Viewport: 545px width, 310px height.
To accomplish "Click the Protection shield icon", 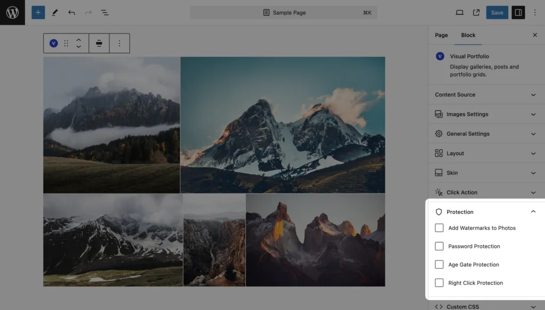I will pyautogui.click(x=439, y=212).
